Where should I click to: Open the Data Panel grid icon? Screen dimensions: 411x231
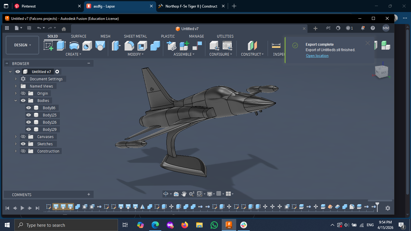pyautogui.click(x=7, y=28)
